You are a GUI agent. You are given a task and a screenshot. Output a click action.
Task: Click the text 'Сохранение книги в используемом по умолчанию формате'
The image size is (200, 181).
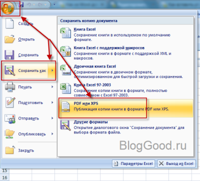[x=122, y=37]
